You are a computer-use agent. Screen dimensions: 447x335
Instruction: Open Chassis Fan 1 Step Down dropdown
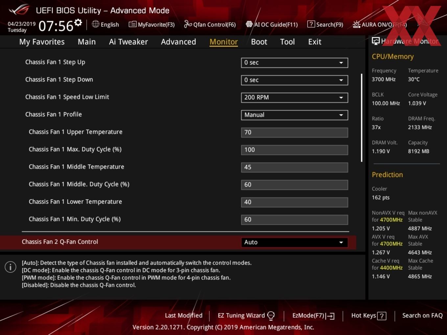[x=294, y=80]
